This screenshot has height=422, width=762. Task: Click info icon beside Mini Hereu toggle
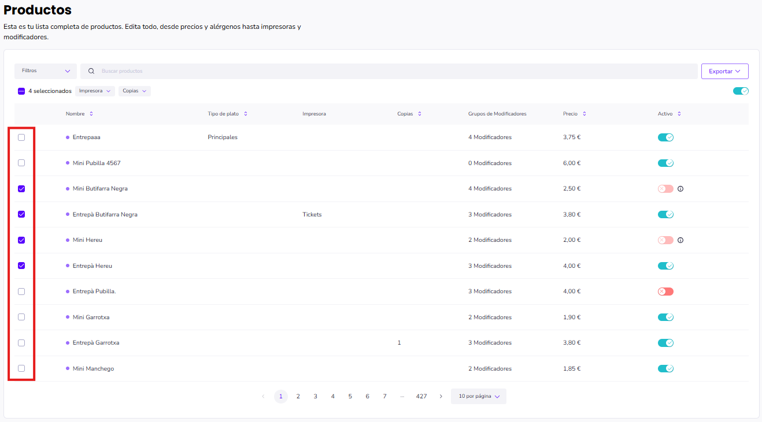[680, 240]
